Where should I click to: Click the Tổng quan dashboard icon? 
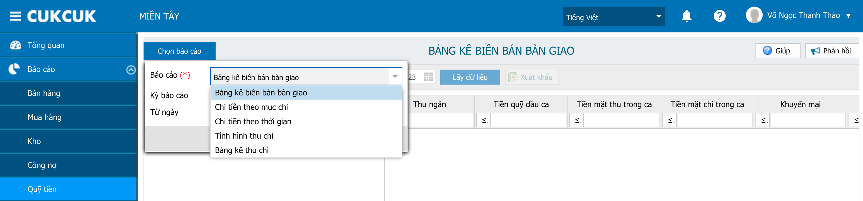point(15,45)
